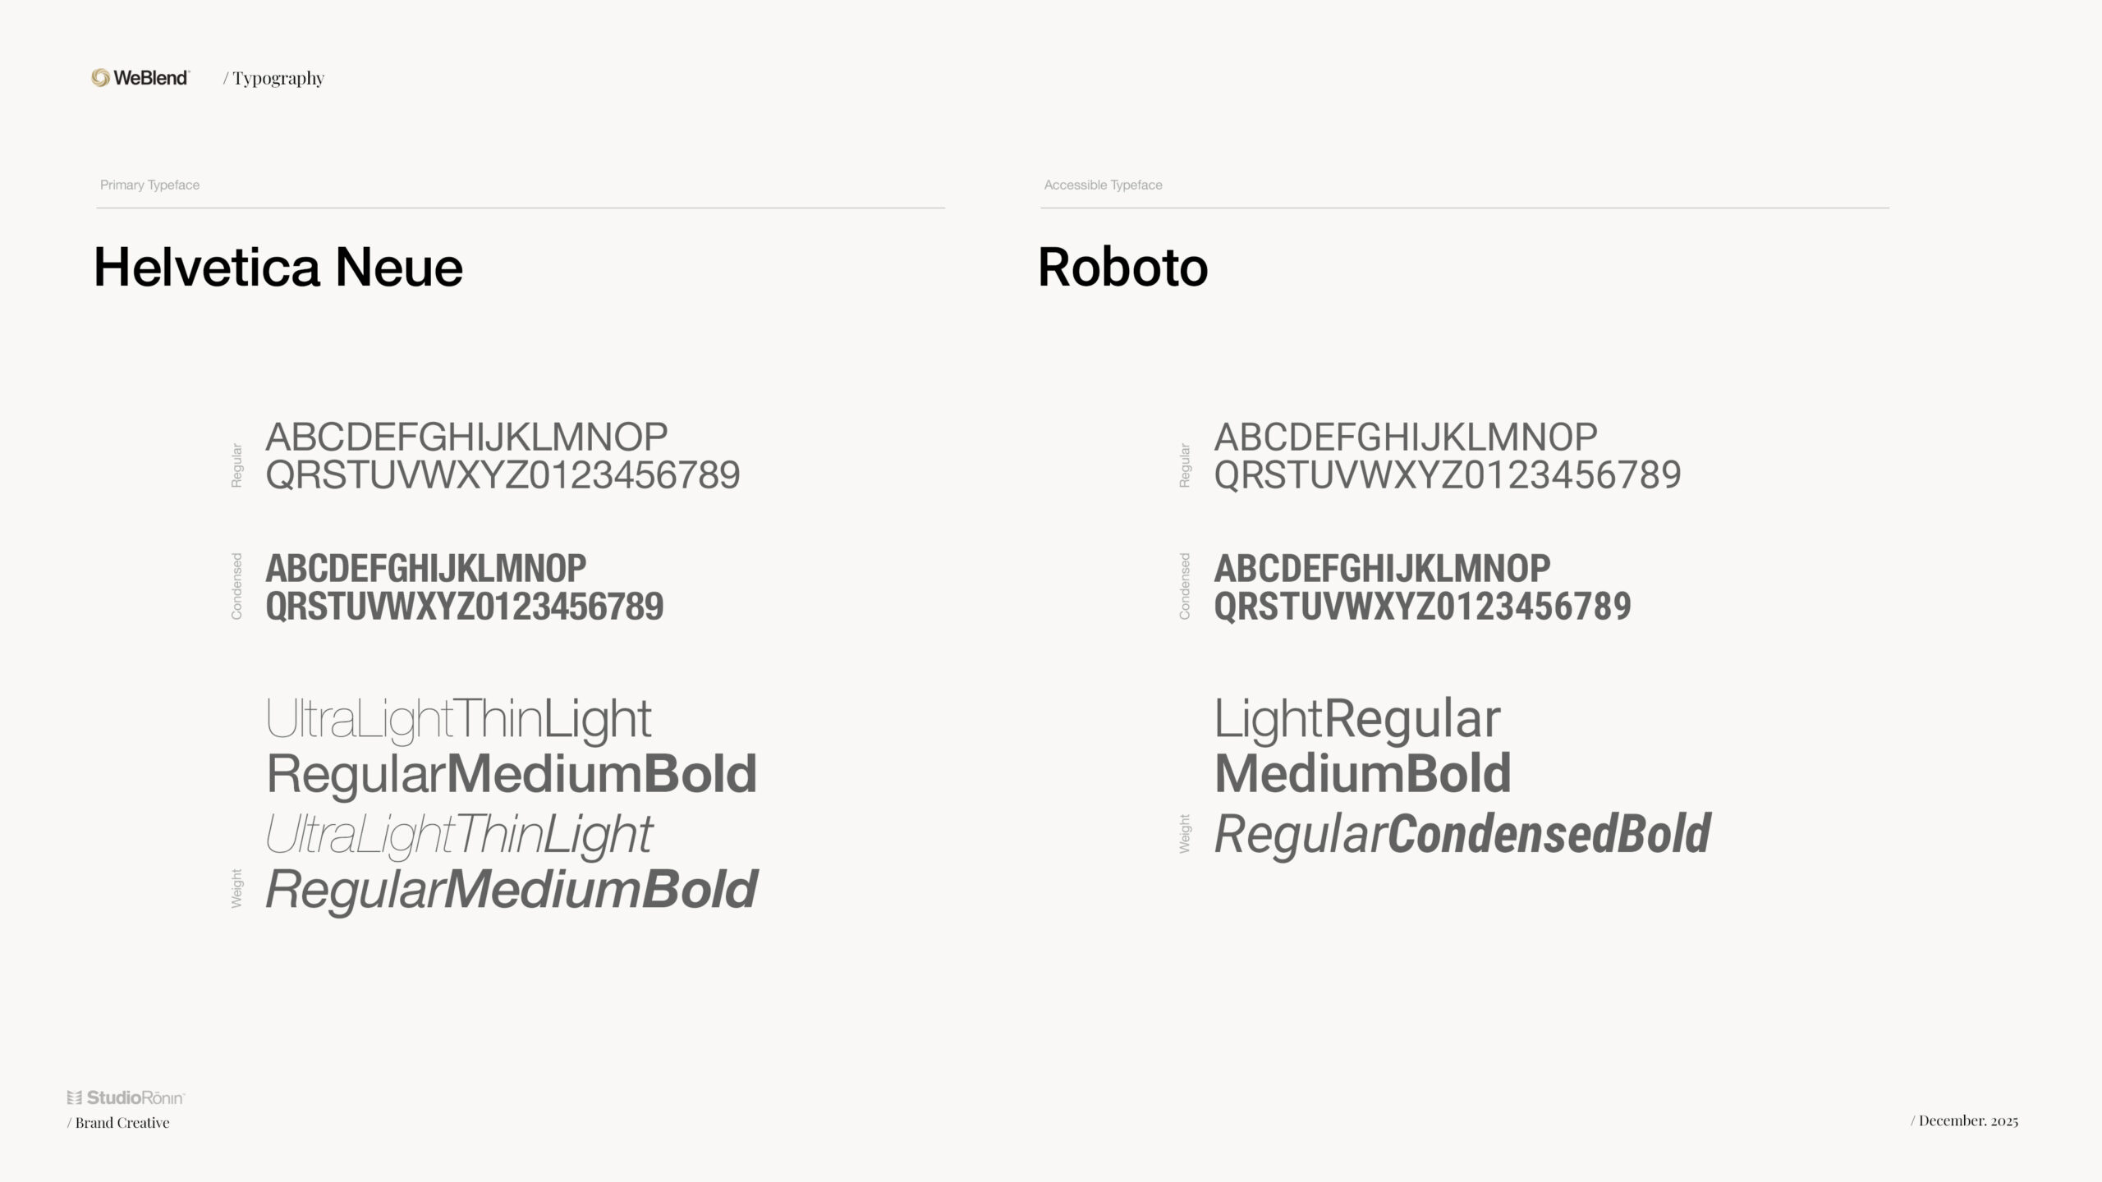The image size is (2102, 1182).
Task: Click the vertical Regular label beside Roboto alphabet
Action: pos(1185,465)
